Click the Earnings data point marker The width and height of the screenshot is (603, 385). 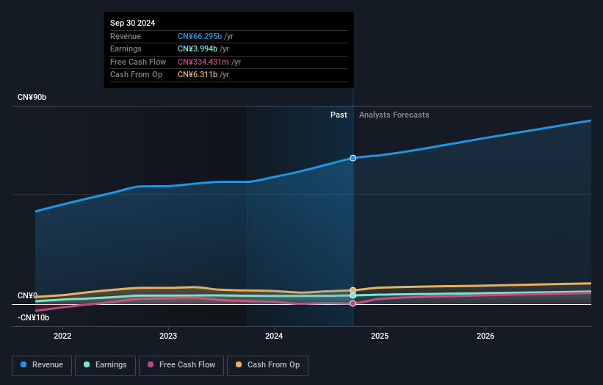coord(353,295)
